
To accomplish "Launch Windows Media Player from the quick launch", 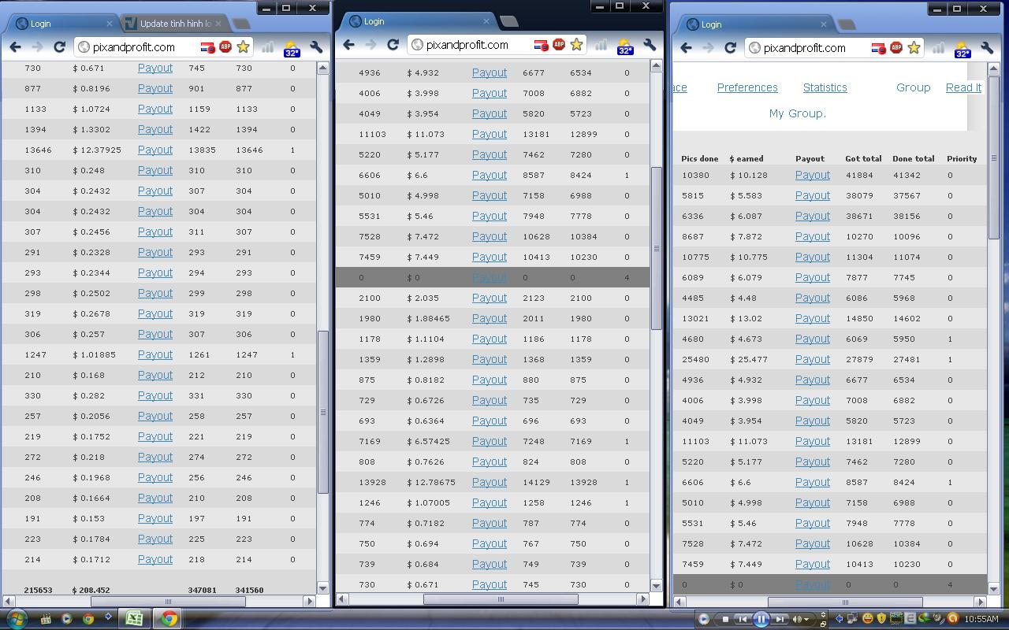I will click(67, 618).
